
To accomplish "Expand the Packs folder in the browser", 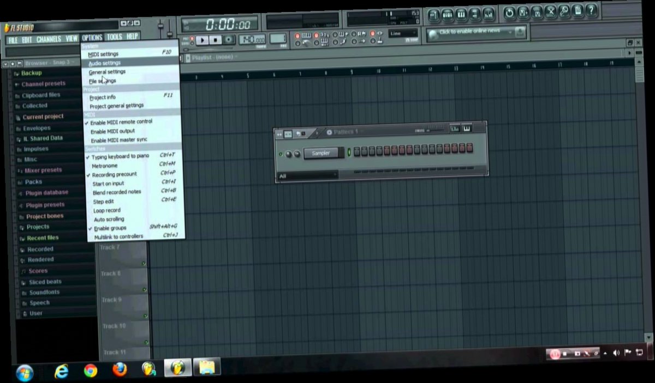I will 33,181.
